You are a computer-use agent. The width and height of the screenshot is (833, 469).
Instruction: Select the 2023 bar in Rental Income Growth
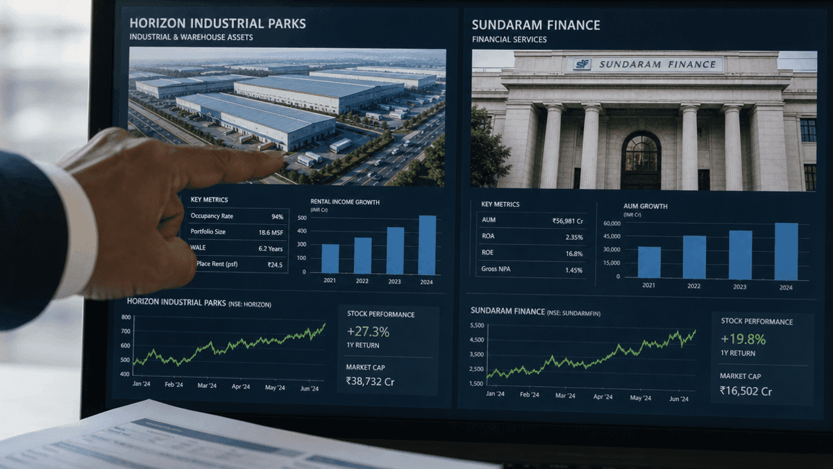(395, 251)
